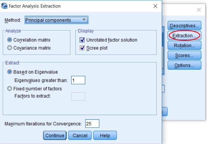Screen dimensions: 207x144
Task: Click the circled Extraction button
Action: pyautogui.click(x=184, y=35)
